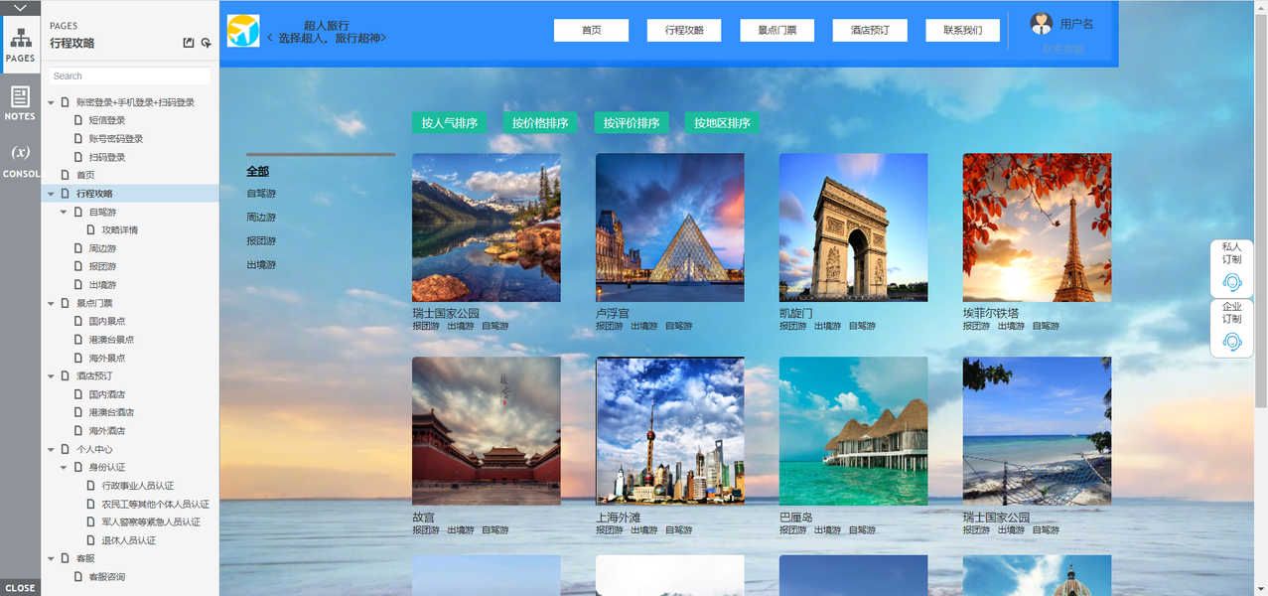Open the CONSOLE panel icon

(x=20, y=160)
